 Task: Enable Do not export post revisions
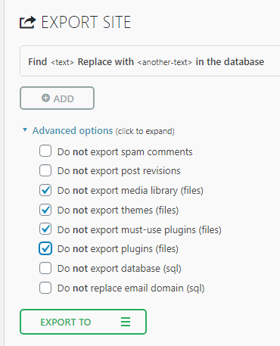point(45,170)
